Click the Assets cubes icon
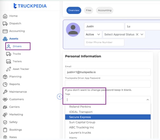160x140 pixels. (5, 39)
